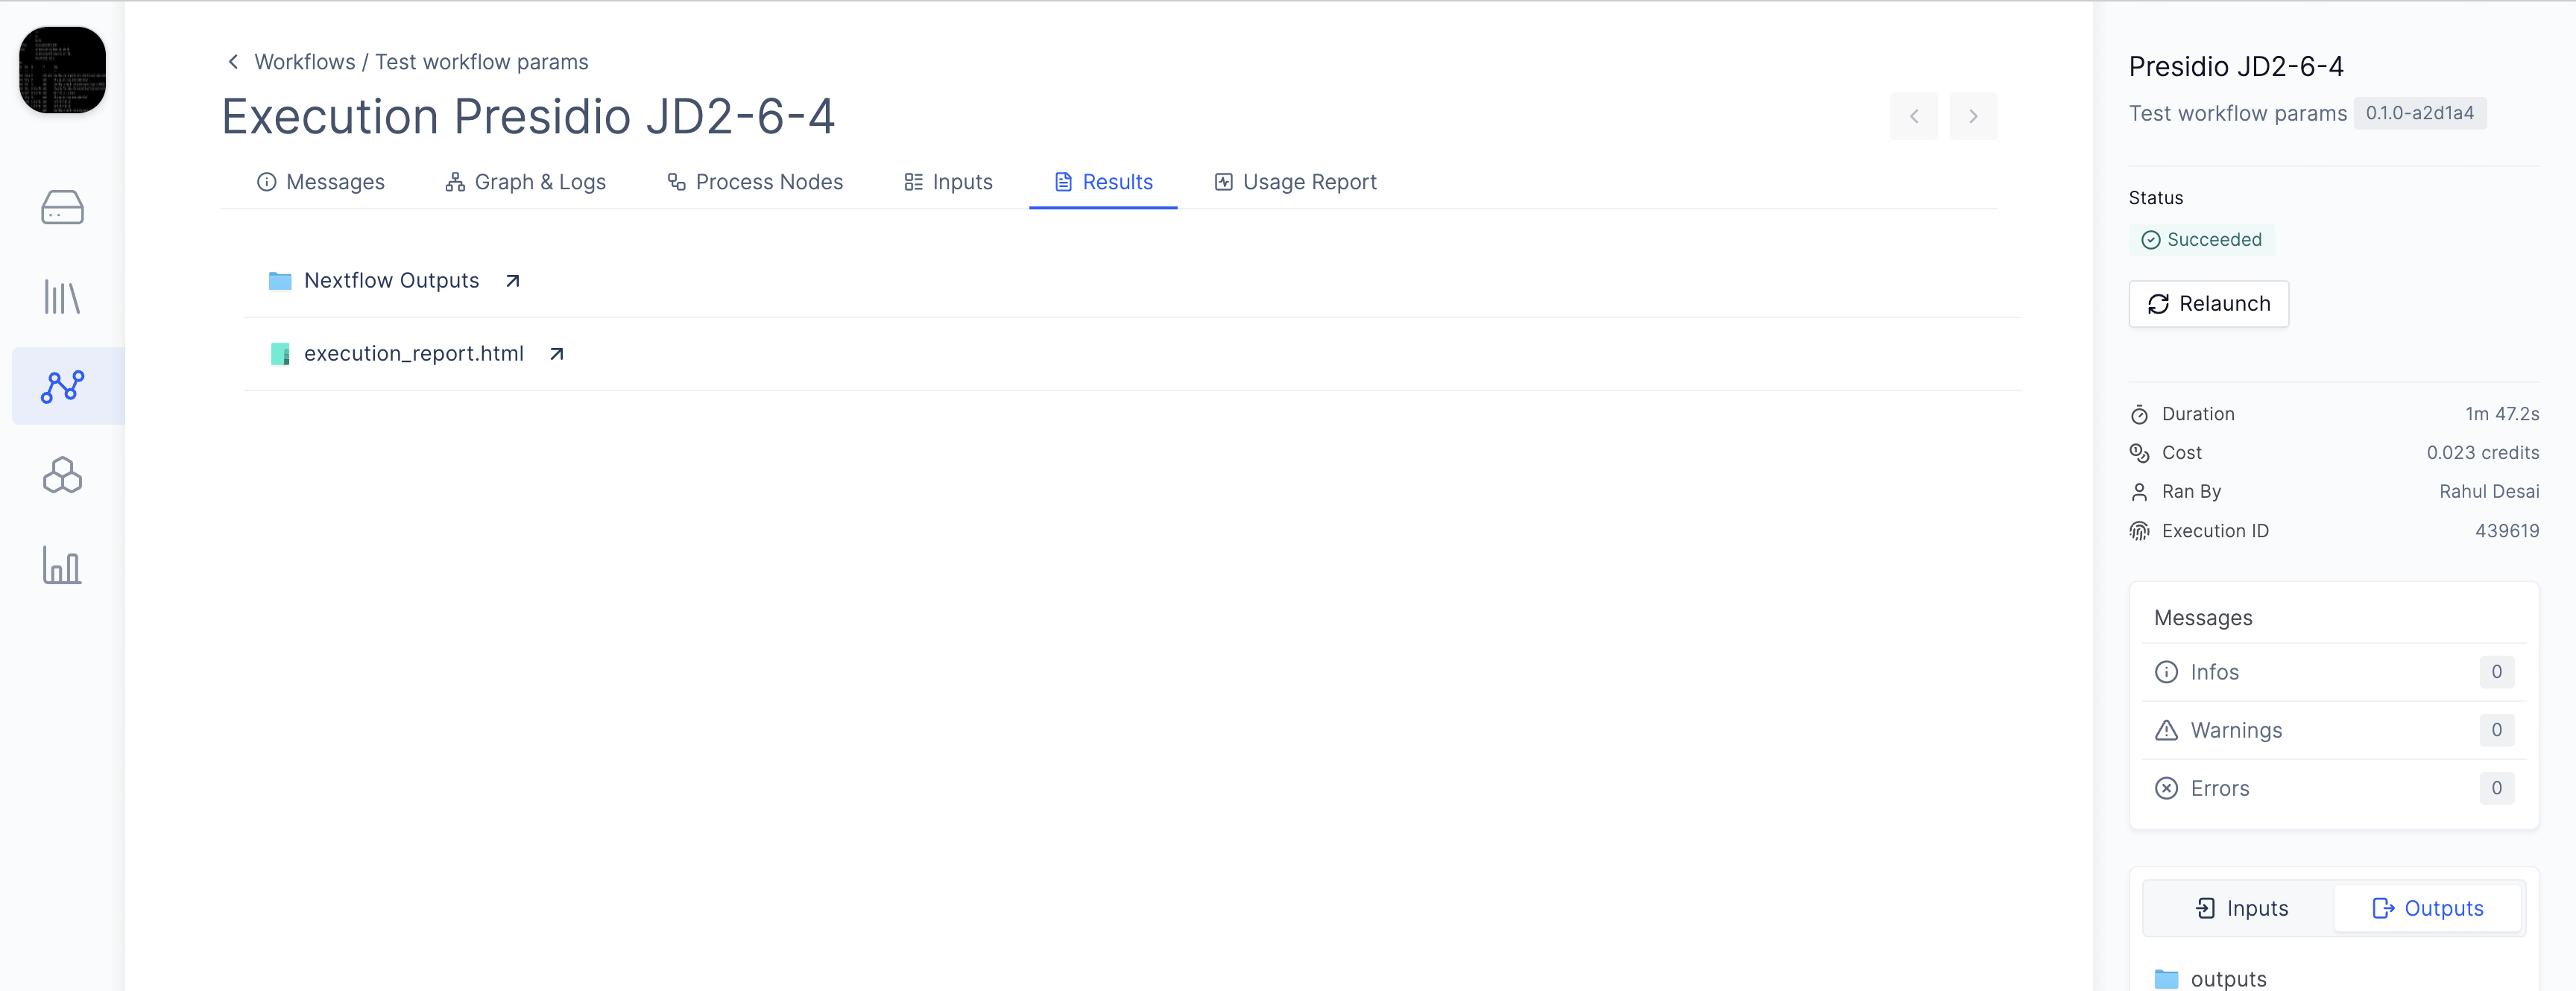The width and height of the screenshot is (2576, 991).
Task: Open the hexagon cluster sidebar icon
Action: pos(62,475)
